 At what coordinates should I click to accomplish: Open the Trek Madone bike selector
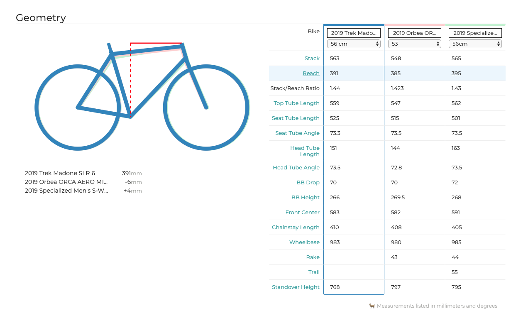pyautogui.click(x=353, y=33)
